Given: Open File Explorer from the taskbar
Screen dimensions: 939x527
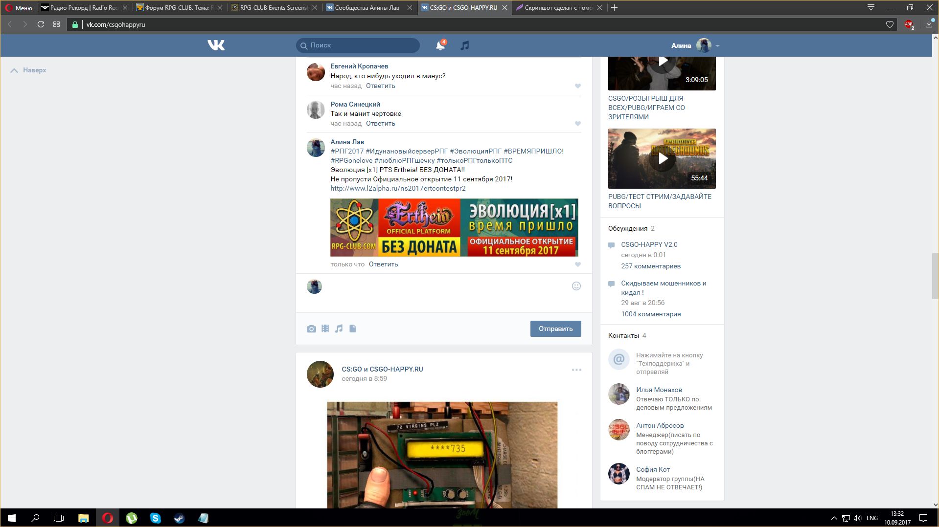Looking at the screenshot, I should (x=84, y=518).
